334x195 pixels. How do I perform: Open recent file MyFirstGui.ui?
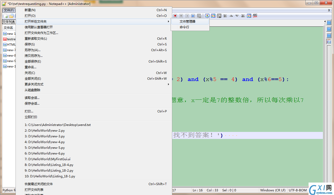94,159
